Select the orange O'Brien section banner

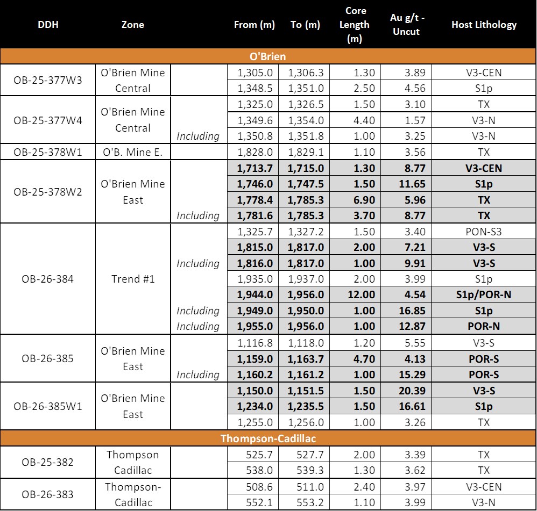268,56
